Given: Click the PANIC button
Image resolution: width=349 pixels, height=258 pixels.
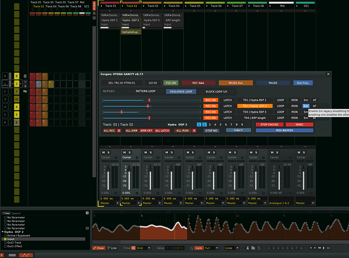Looking at the screenshot, I should click(x=299, y=124).
